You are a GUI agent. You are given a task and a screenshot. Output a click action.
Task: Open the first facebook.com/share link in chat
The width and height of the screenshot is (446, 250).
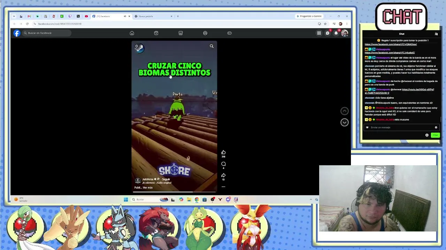(x=391, y=44)
